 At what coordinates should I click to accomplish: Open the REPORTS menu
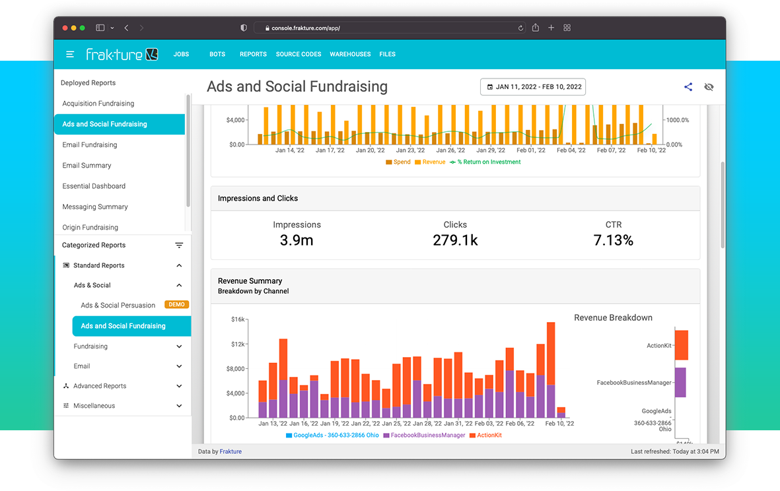pos(253,54)
